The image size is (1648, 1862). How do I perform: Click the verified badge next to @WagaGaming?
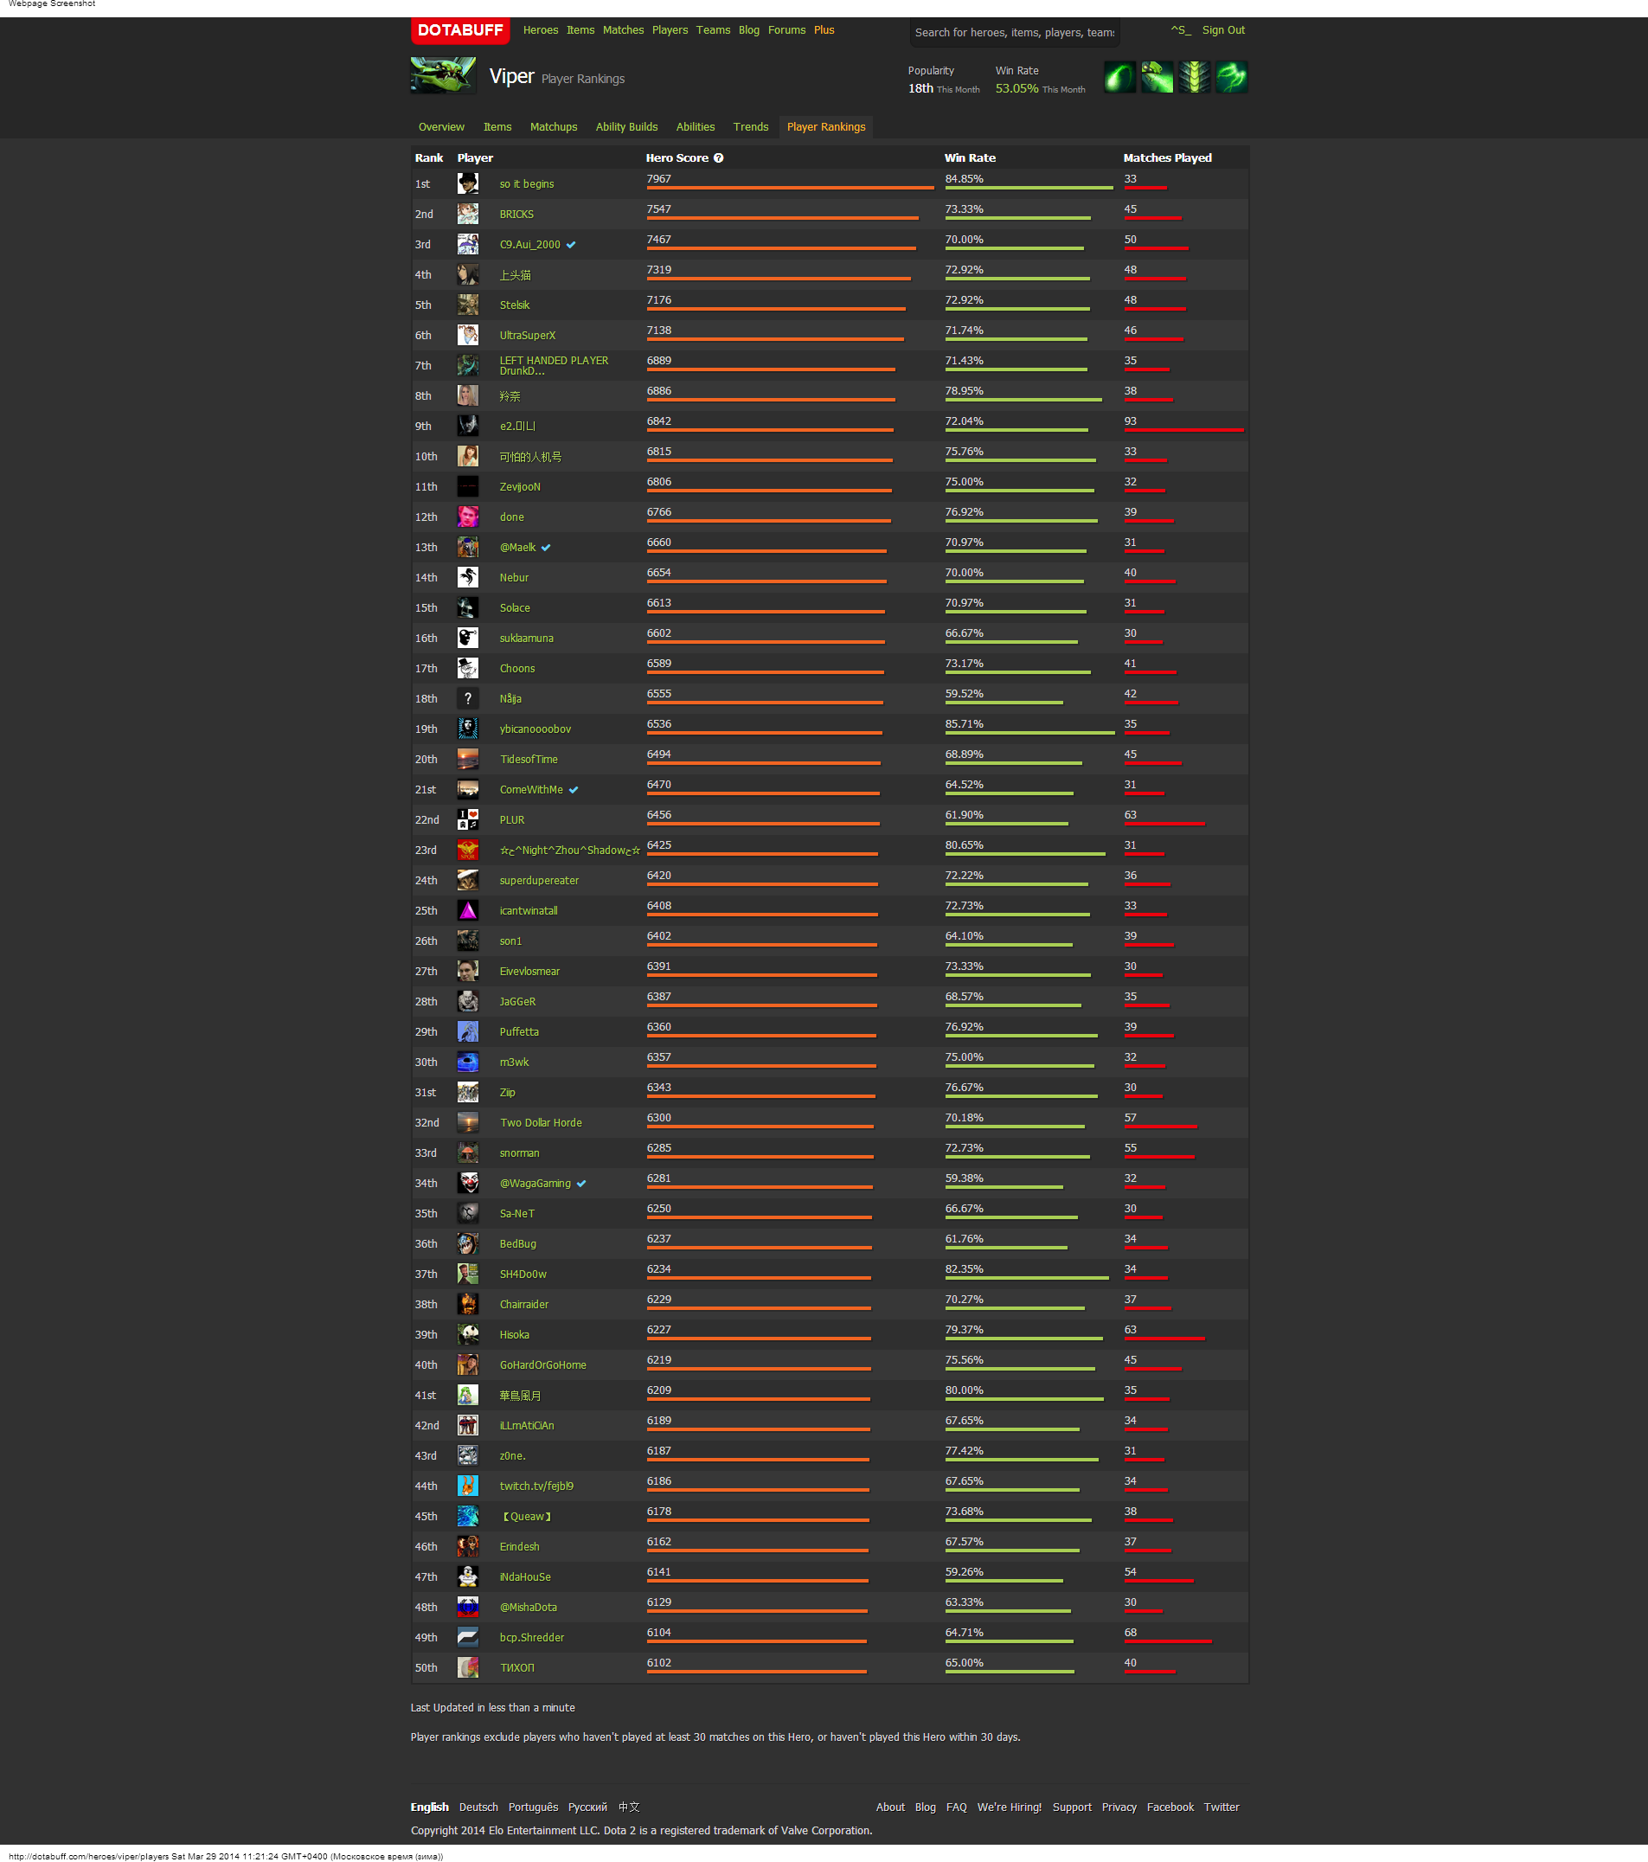pos(581,1185)
